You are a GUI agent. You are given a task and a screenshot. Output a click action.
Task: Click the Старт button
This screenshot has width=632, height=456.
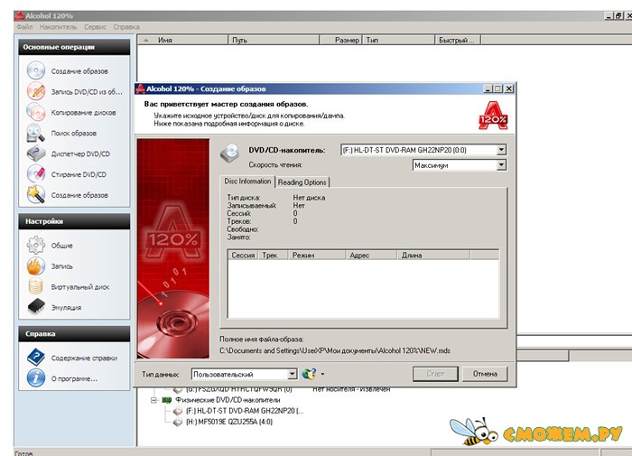435,374
